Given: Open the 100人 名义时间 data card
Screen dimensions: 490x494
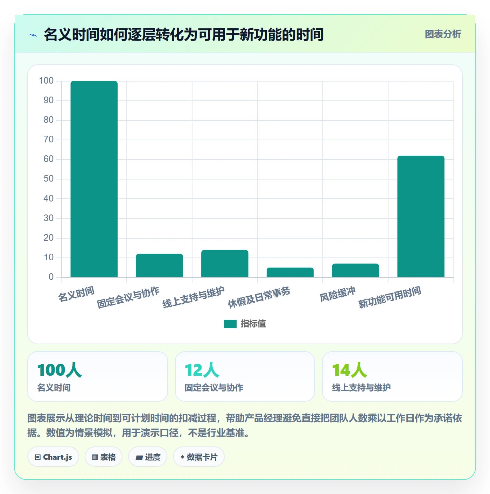Looking at the screenshot, I should click(98, 376).
